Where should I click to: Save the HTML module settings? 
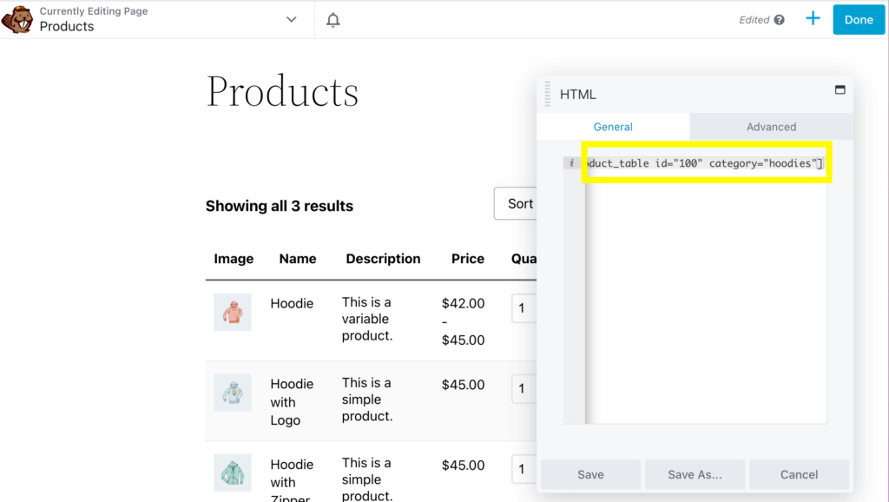[x=589, y=474]
